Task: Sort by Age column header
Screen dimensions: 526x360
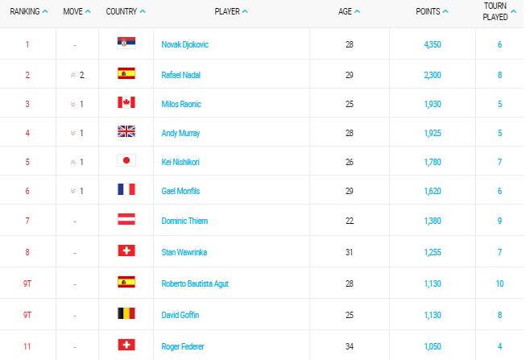Action: click(349, 11)
